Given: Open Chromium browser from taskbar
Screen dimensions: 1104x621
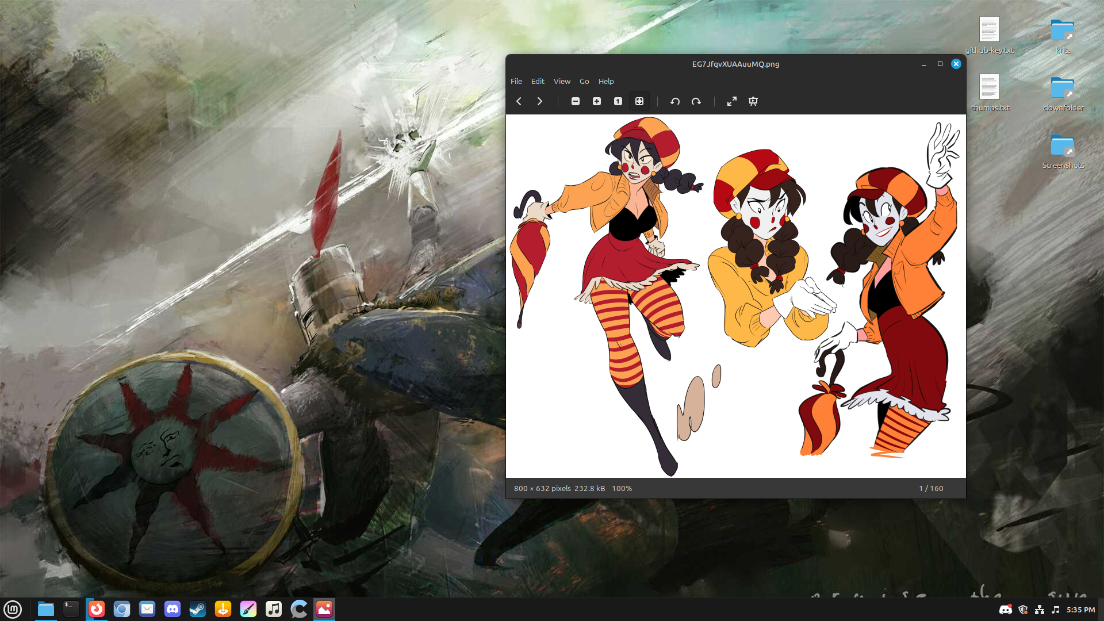Looking at the screenshot, I should [x=122, y=609].
